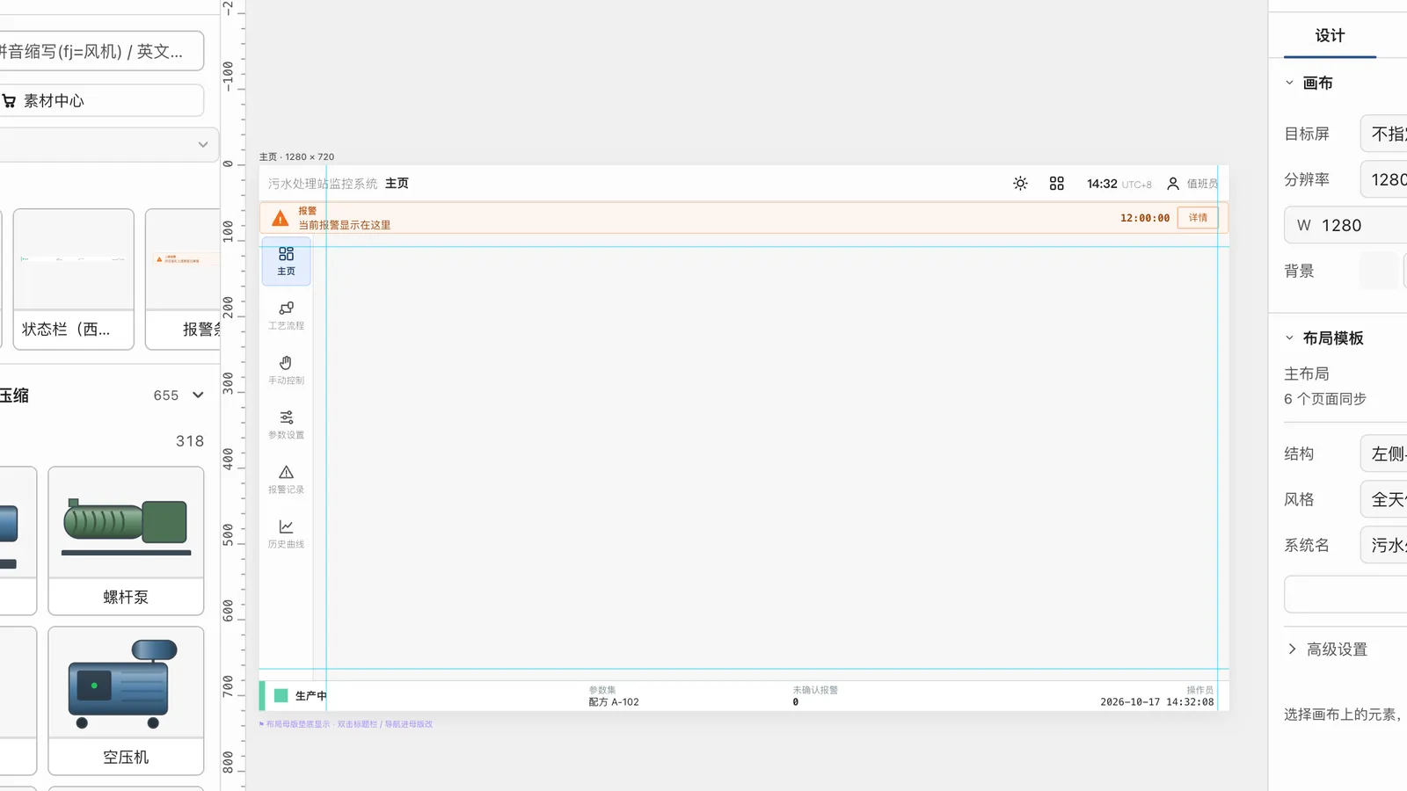1407x791 pixels.
Task: Open the 分辨率 dropdown
Action: [x=1384, y=179]
